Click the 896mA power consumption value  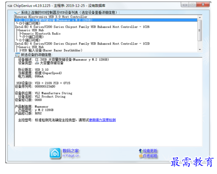click(x=39, y=76)
